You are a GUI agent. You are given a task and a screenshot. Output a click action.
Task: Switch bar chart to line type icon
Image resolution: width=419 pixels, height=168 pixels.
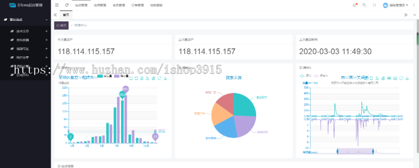point(148,78)
